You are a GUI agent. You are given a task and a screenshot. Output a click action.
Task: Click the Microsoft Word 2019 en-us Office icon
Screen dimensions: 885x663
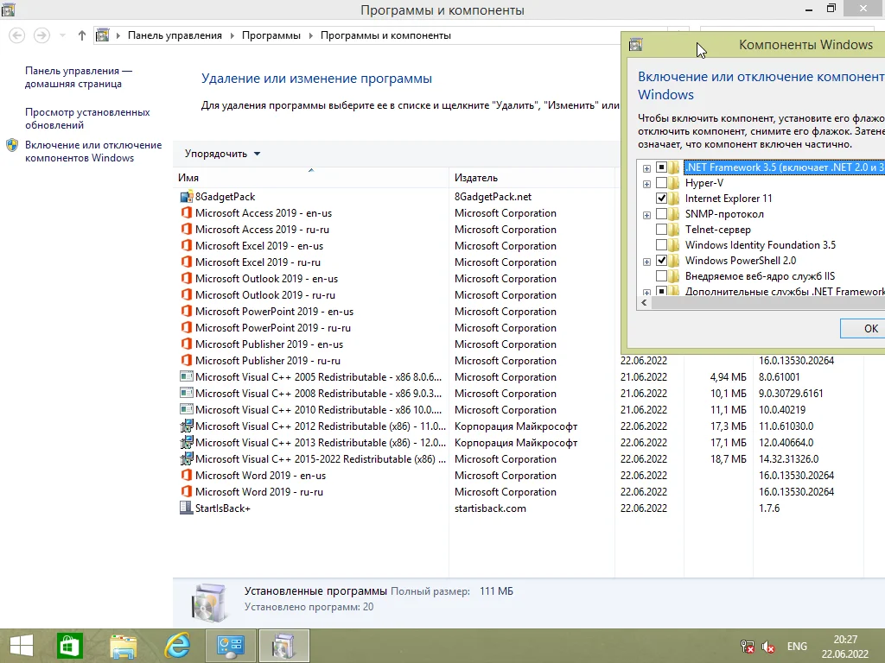click(187, 476)
